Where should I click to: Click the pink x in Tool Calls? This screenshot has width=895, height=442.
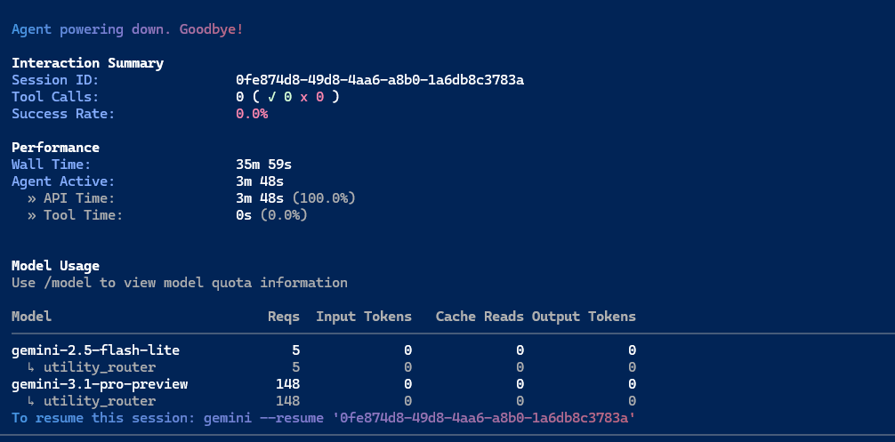[303, 97]
